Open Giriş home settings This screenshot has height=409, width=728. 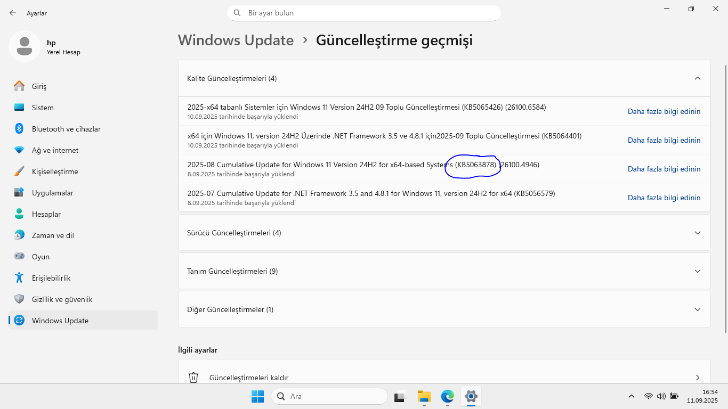[x=83, y=86]
